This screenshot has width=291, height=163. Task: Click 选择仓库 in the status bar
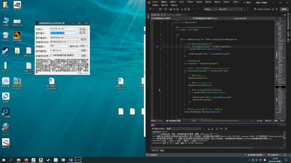[274, 155]
